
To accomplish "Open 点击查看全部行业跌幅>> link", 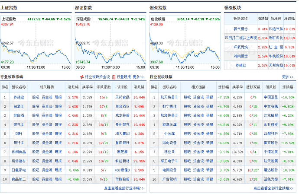I will tap(273, 188).
